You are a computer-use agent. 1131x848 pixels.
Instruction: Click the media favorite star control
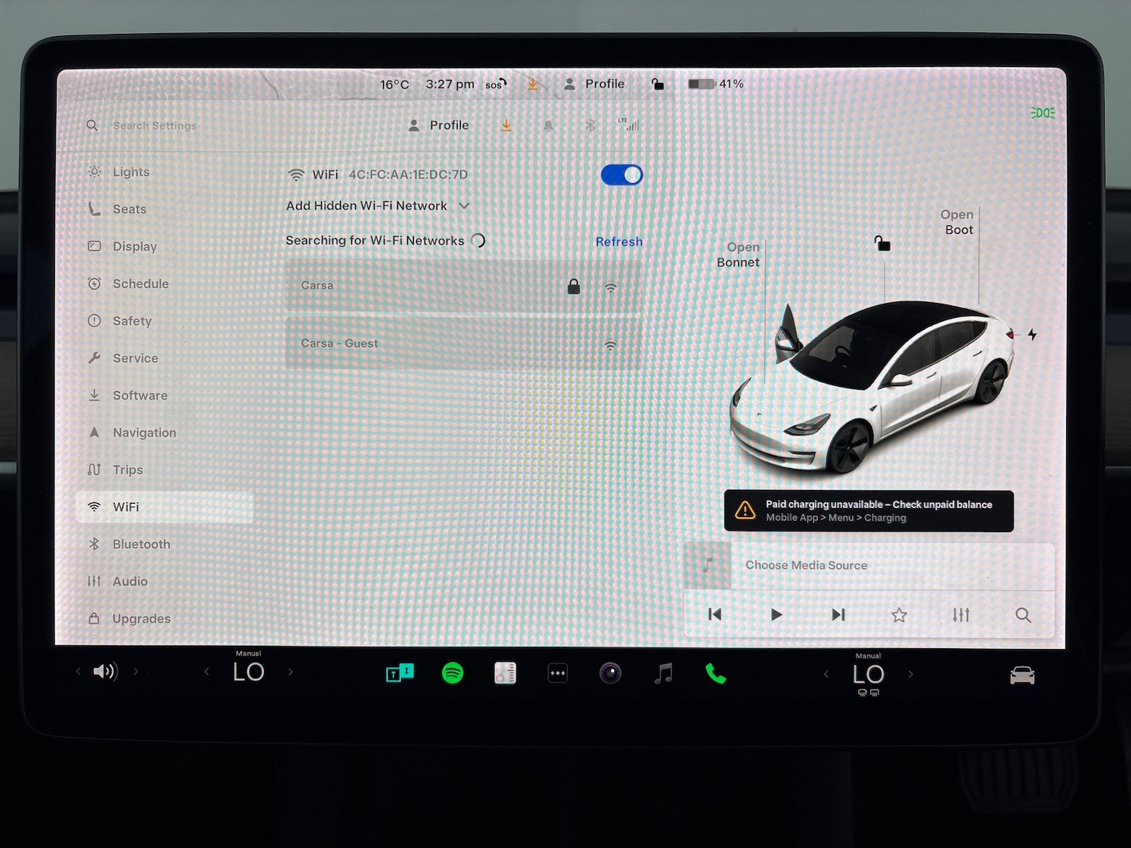coord(899,615)
